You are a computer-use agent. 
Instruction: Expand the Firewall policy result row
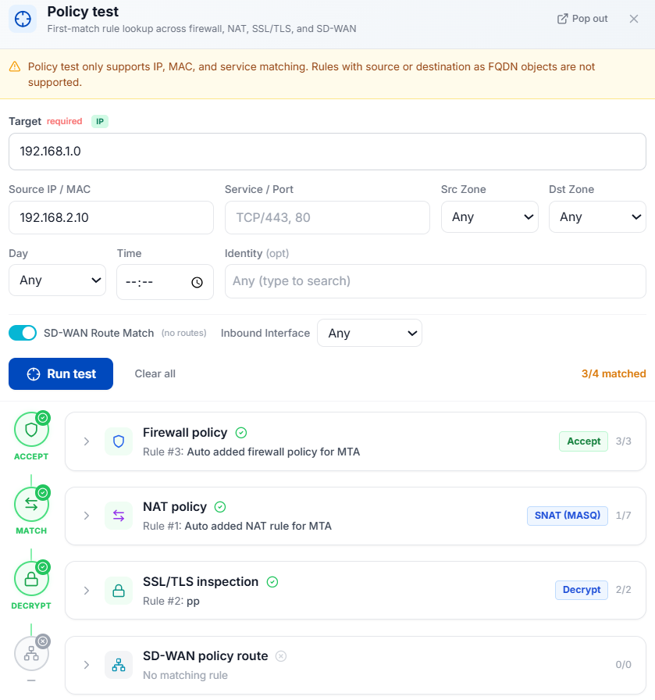87,441
